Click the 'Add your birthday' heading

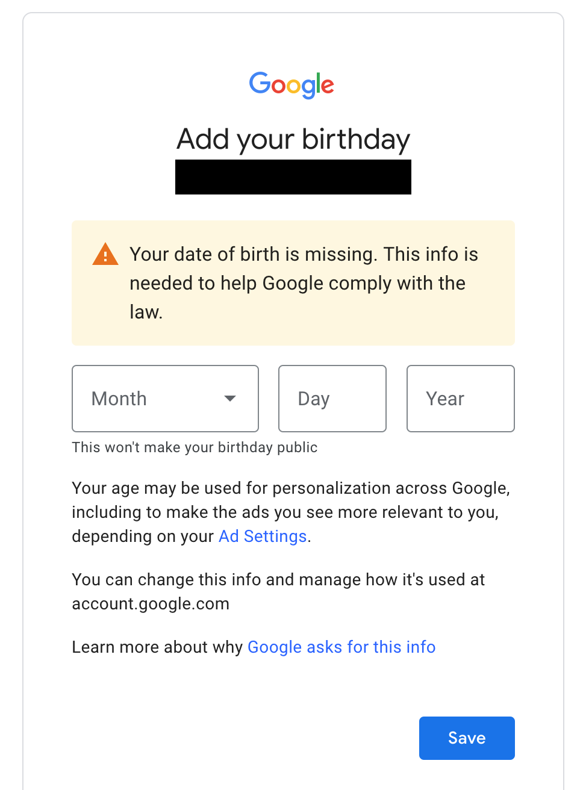pos(293,140)
